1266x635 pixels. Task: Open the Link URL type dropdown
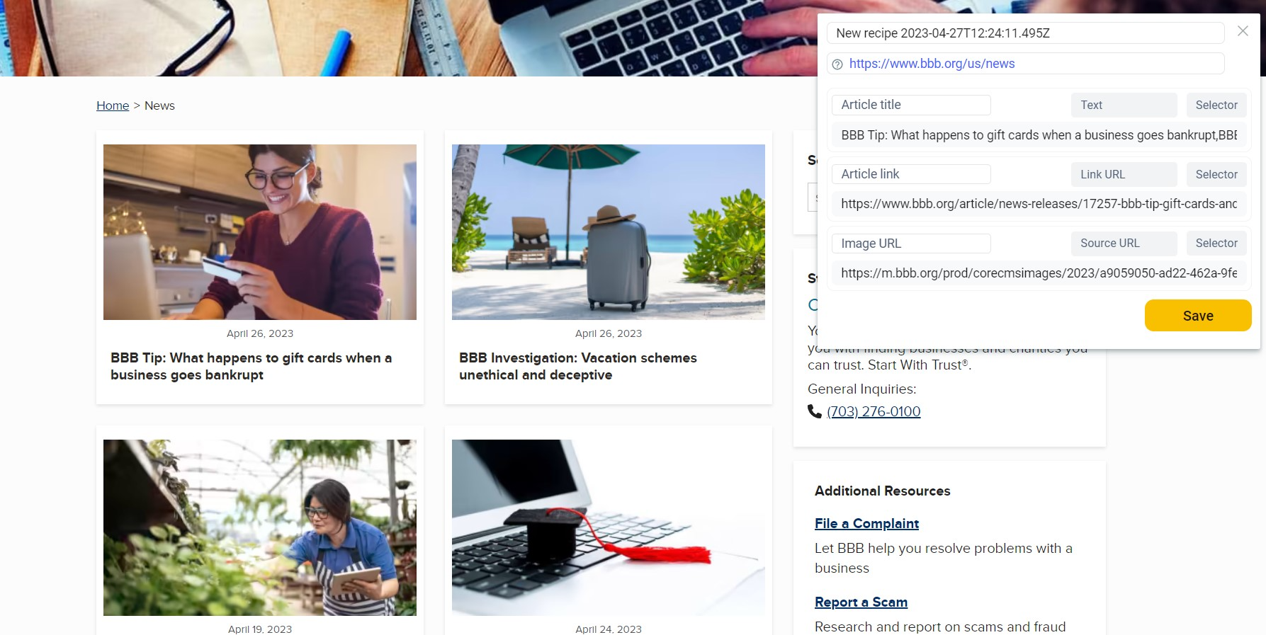1124,174
